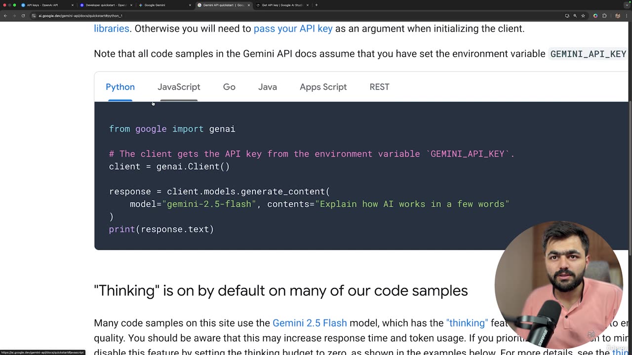Close the Get API key tab
Screen dimensions: 632x355
click(x=308, y=5)
